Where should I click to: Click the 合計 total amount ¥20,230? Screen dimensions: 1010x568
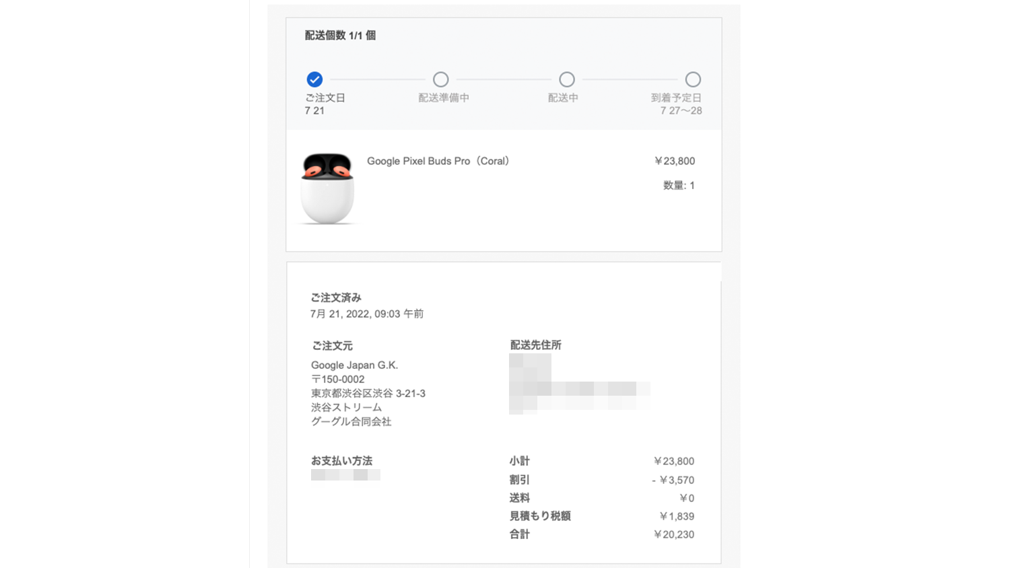(x=673, y=535)
